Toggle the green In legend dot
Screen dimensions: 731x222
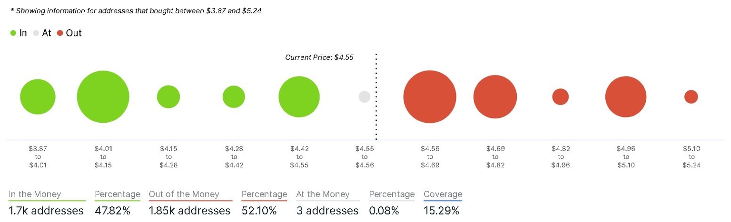click(x=13, y=33)
